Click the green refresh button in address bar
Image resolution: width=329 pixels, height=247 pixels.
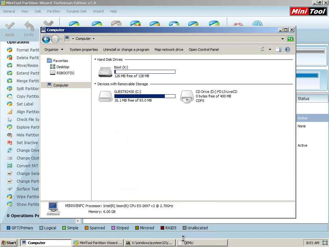coord(290,39)
